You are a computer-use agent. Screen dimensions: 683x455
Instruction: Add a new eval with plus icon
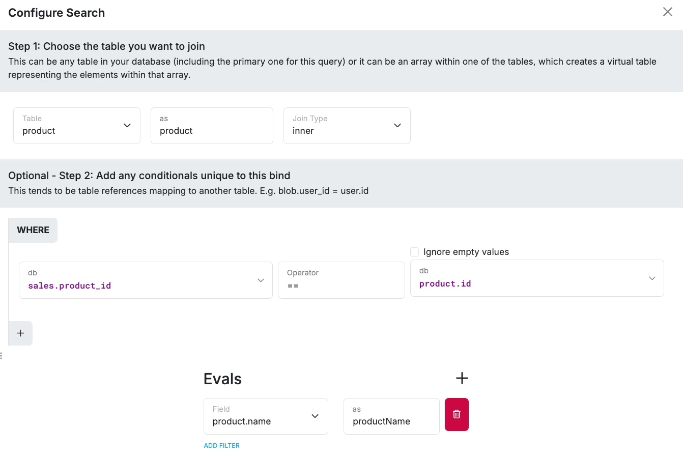click(x=462, y=378)
